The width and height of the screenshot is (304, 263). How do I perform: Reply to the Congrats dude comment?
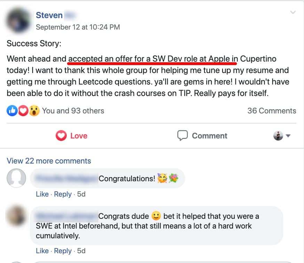pos(63,251)
